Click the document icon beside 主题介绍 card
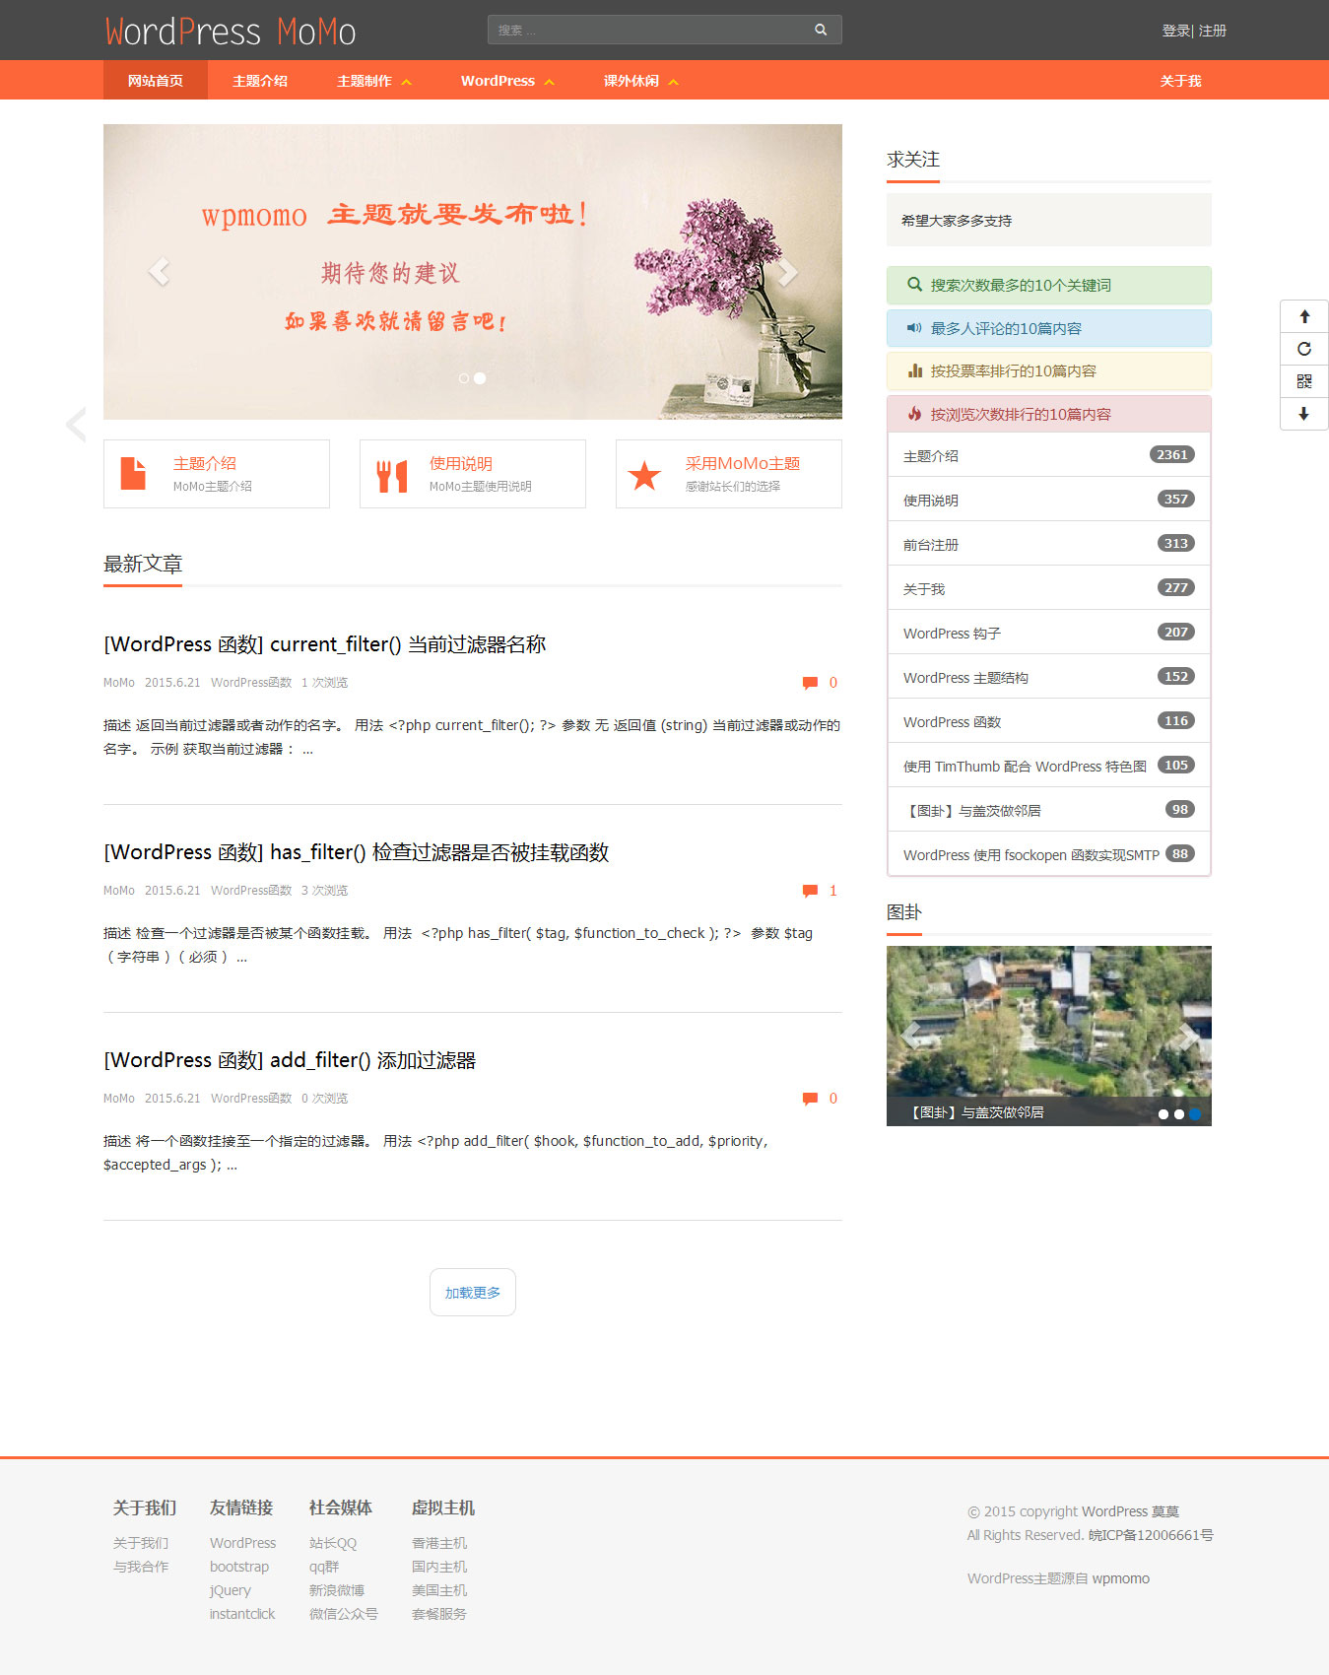 point(133,474)
